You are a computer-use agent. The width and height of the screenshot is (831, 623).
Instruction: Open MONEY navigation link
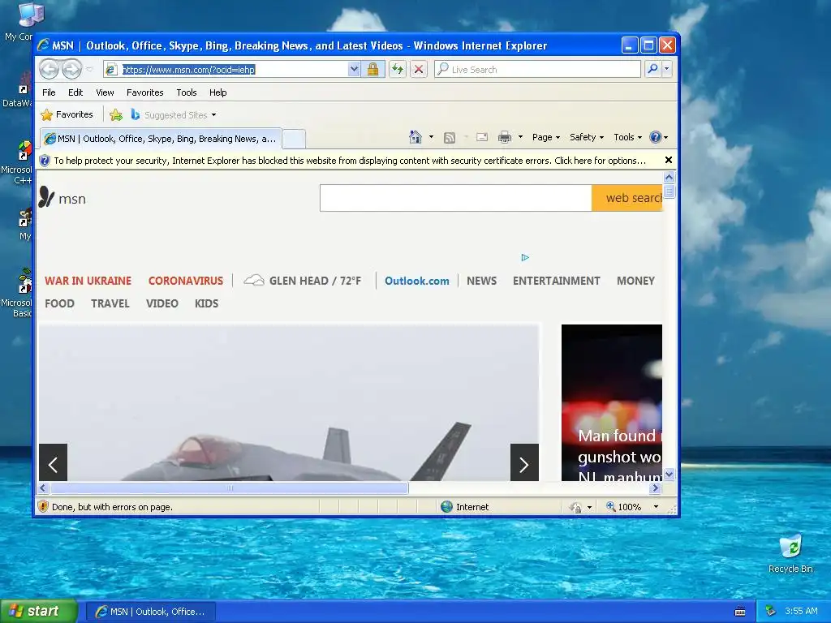[x=635, y=281]
